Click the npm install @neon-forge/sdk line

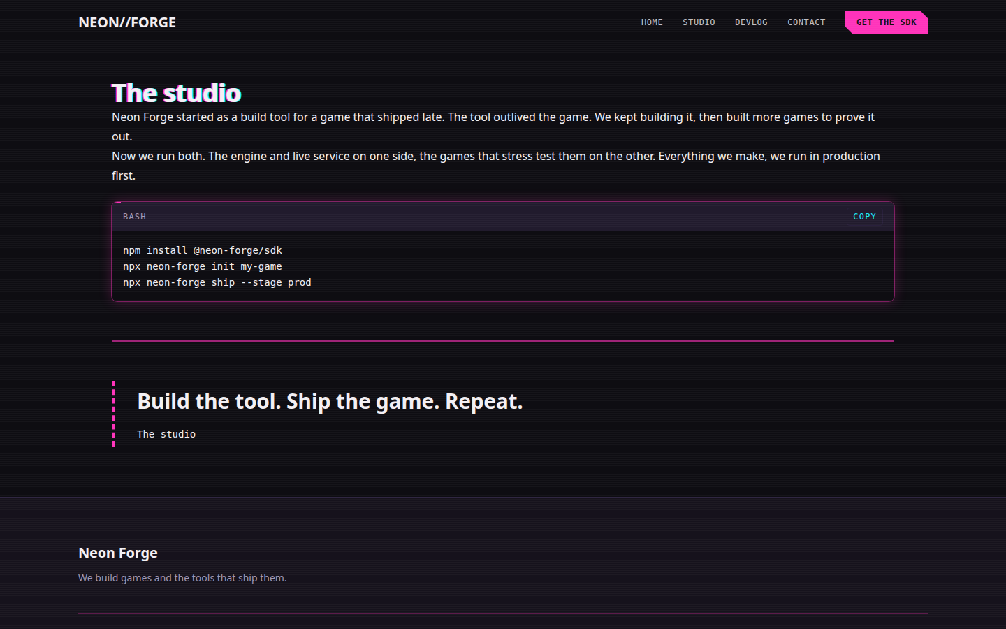203,250
